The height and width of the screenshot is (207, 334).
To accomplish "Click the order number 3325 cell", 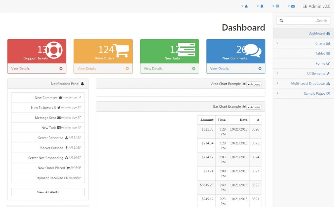I will pyautogui.click(x=255, y=145).
